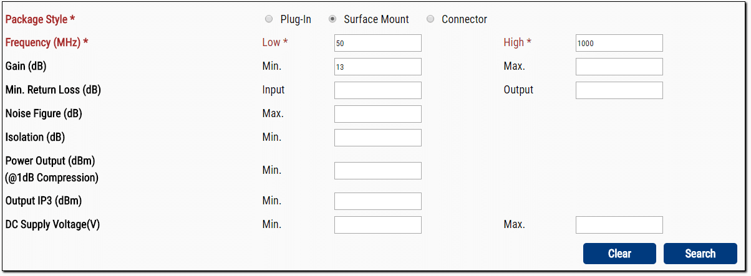
Task: Click the Connector label text
Action: tap(464, 19)
